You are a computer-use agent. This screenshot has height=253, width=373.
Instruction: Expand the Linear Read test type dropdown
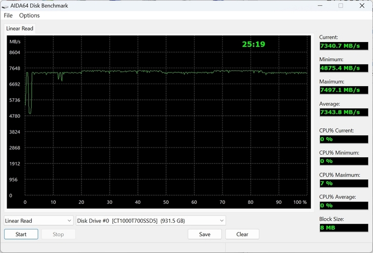click(39, 221)
